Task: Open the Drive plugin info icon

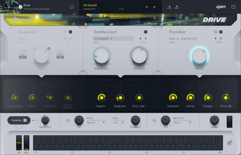Action: (x=71, y=7)
